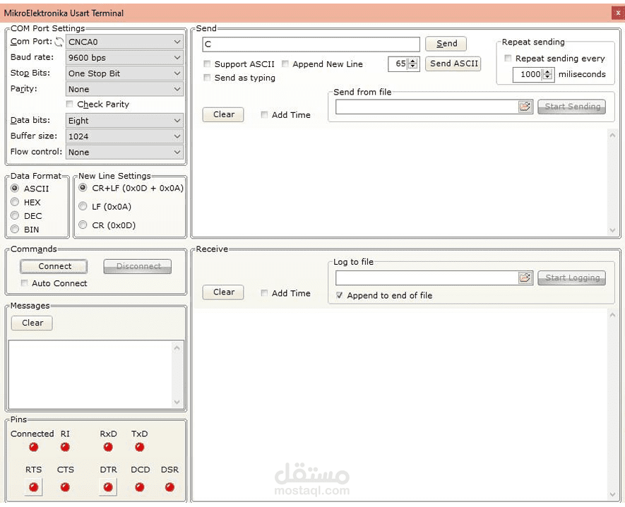
Task: Click the ASCII code number field
Action: tap(398, 64)
